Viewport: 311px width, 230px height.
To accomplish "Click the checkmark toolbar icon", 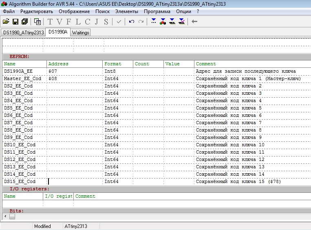I will [x=119, y=21].
